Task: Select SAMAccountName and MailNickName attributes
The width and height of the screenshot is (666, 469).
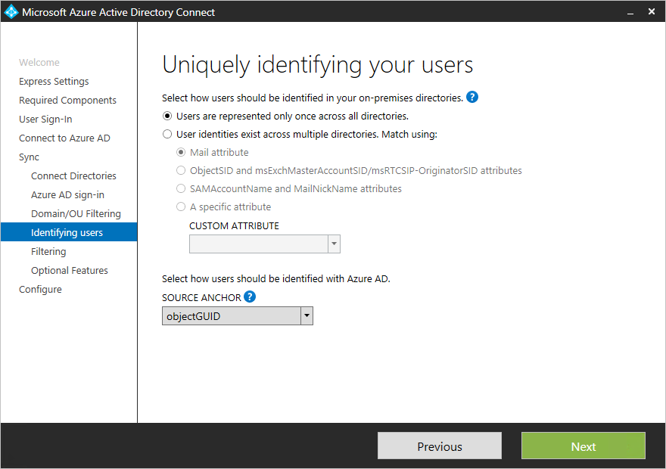Action: click(179, 188)
